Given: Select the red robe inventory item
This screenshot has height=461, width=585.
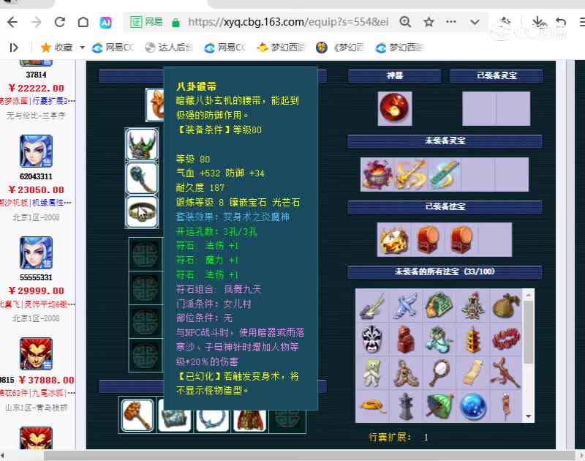Looking at the screenshot, I should coord(249,420).
